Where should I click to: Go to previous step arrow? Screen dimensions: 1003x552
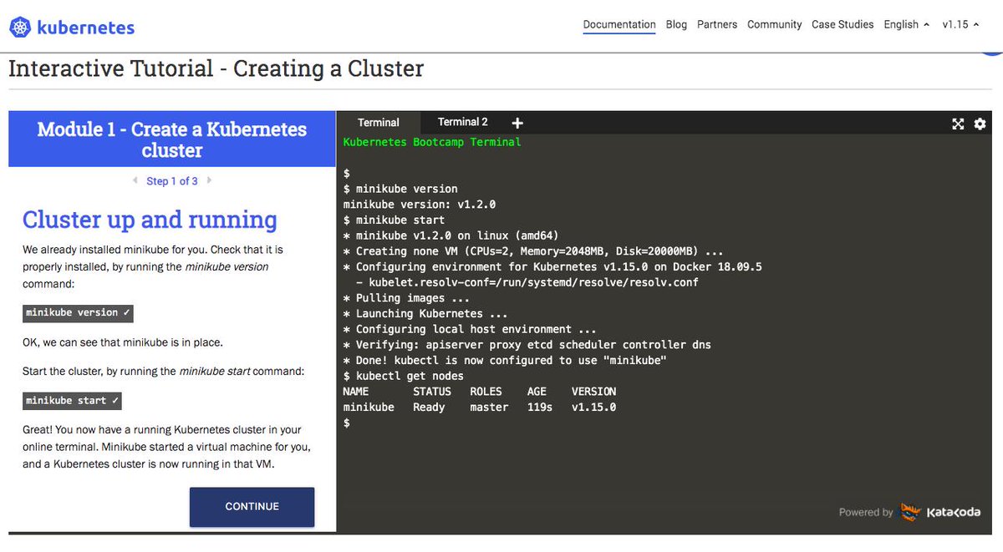coord(135,180)
